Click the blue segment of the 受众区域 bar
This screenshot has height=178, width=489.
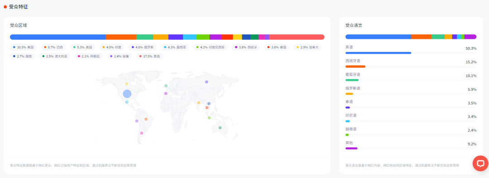tap(58, 37)
